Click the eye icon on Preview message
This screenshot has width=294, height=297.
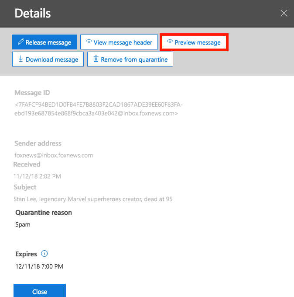[x=170, y=42]
